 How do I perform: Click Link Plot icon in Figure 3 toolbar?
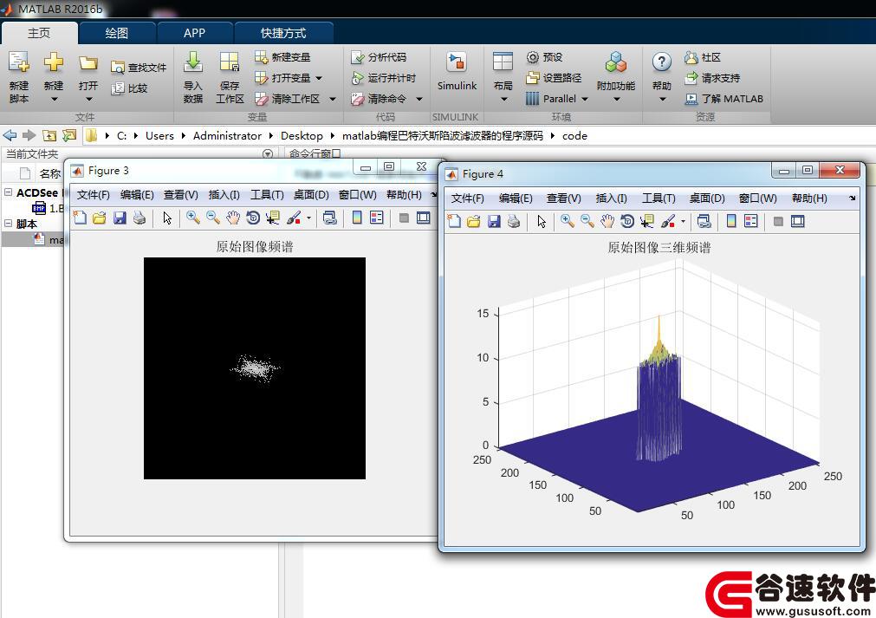tap(330, 218)
